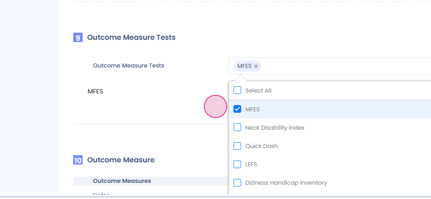The width and height of the screenshot is (431, 199).
Task: Click the pink circle pointer marker
Action: [215, 106]
